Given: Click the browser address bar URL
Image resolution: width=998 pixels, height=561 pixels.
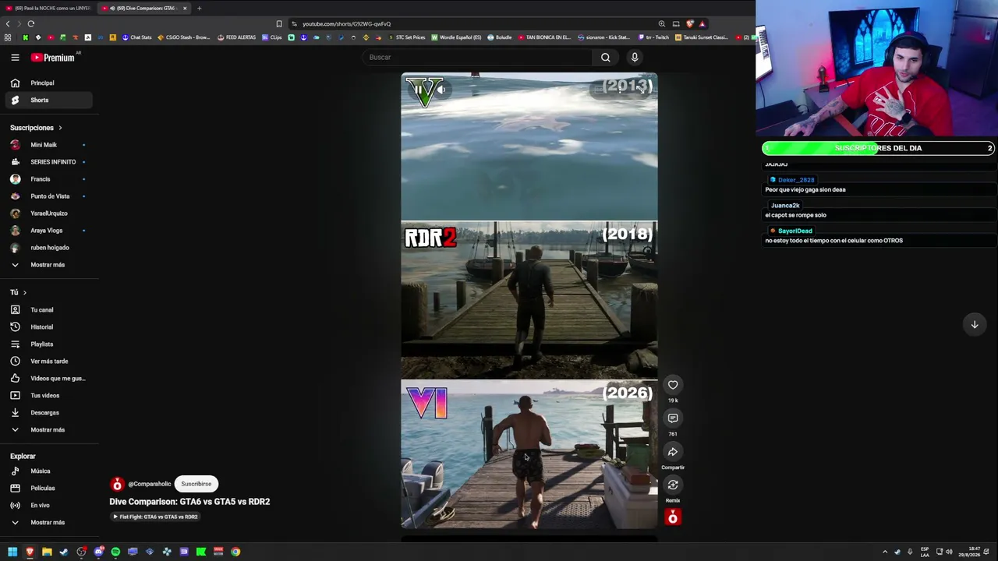Looking at the screenshot, I should click(x=347, y=23).
